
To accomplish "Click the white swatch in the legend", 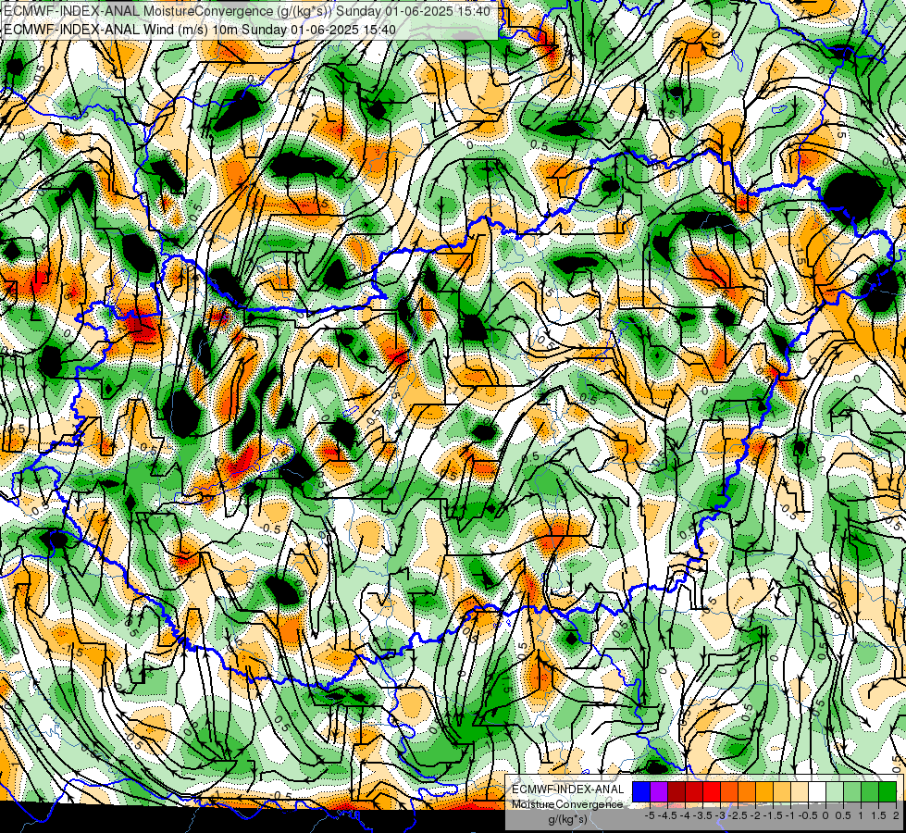I will coord(817,792).
